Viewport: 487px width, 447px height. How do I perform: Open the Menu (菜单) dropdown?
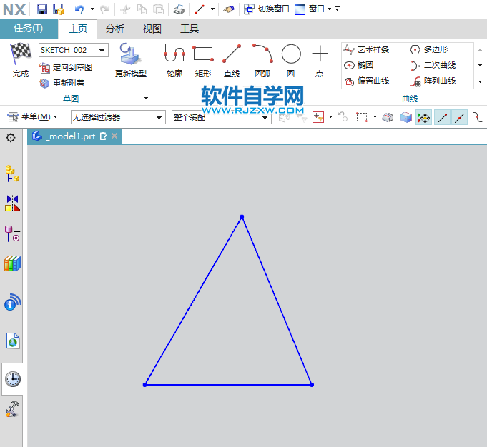point(32,117)
